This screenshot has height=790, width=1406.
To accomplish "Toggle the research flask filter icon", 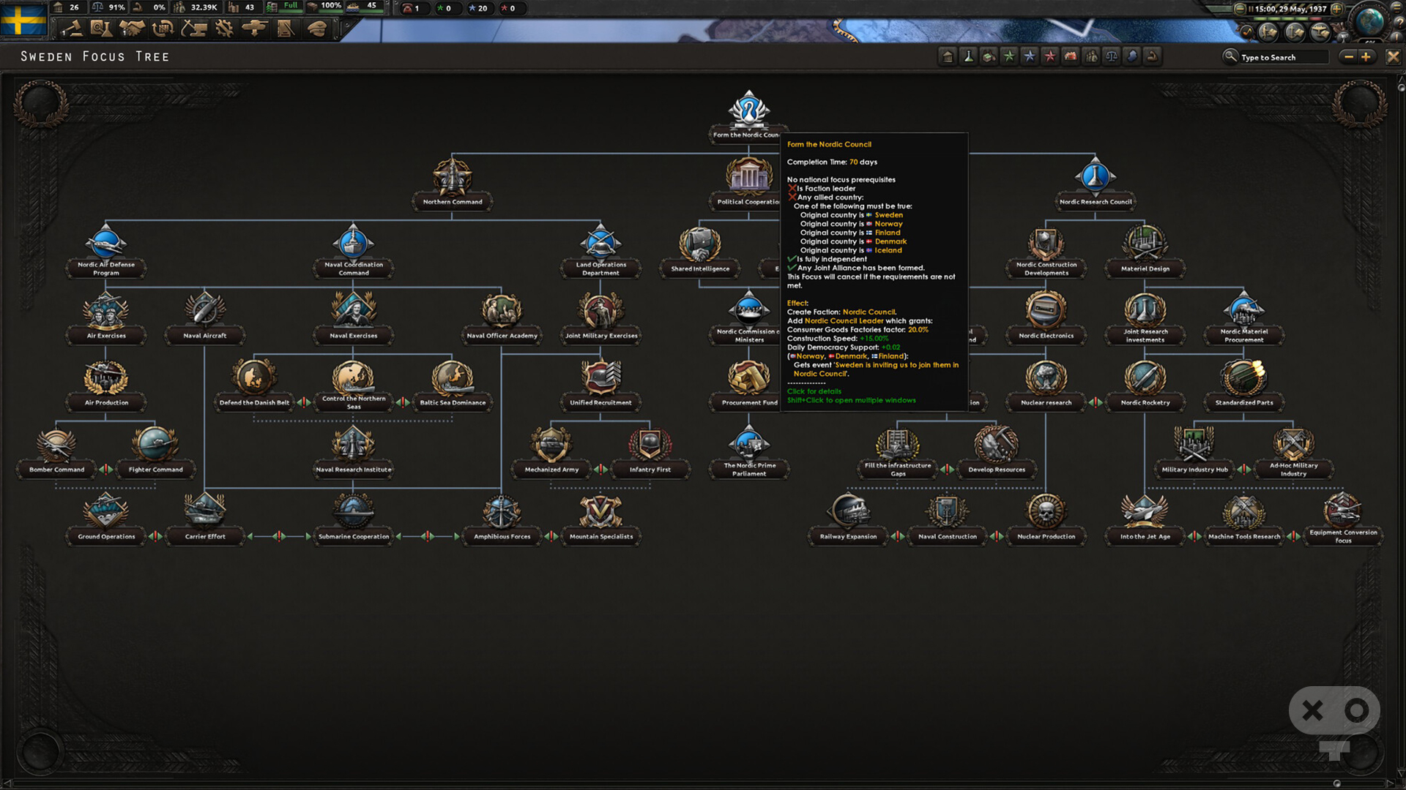I will click(968, 56).
